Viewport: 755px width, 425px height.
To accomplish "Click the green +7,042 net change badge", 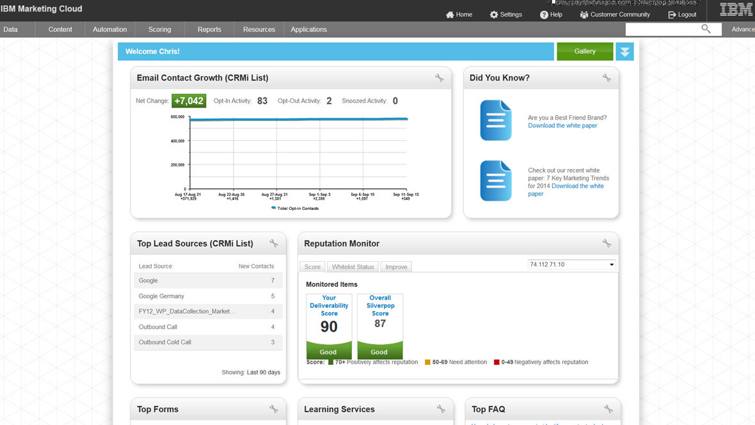I will (189, 100).
